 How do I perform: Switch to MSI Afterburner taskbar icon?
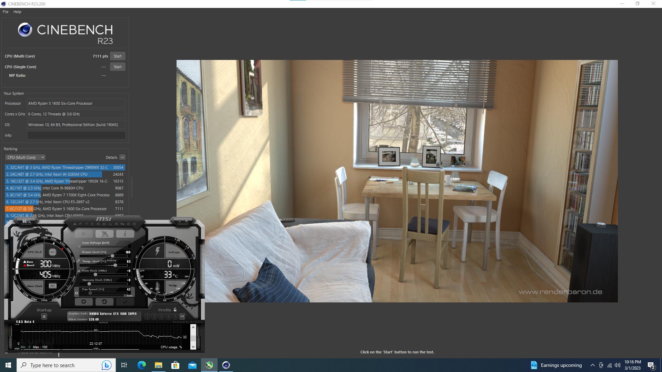coord(209,365)
